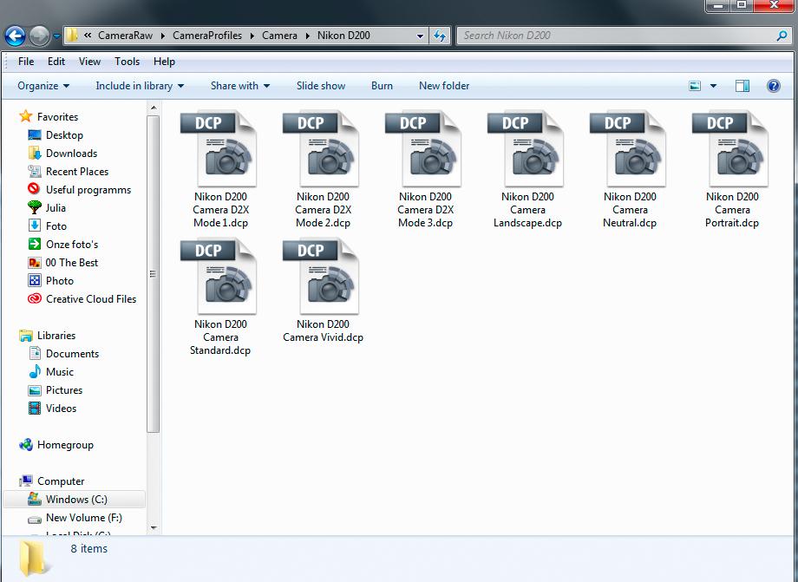The image size is (798, 582).
Task: Open the Tools menu
Action: [x=127, y=62]
